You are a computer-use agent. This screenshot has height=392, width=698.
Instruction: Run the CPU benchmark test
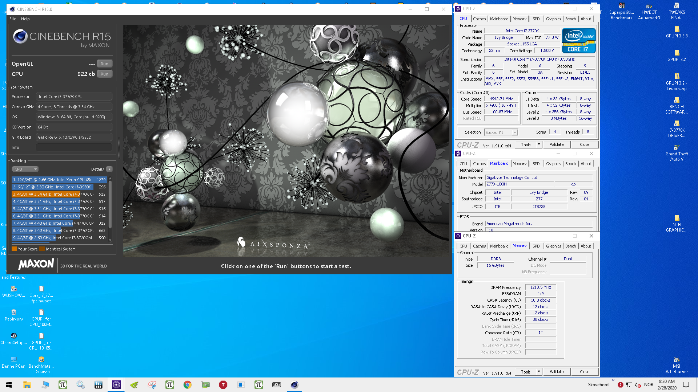[x=104, y=74]
